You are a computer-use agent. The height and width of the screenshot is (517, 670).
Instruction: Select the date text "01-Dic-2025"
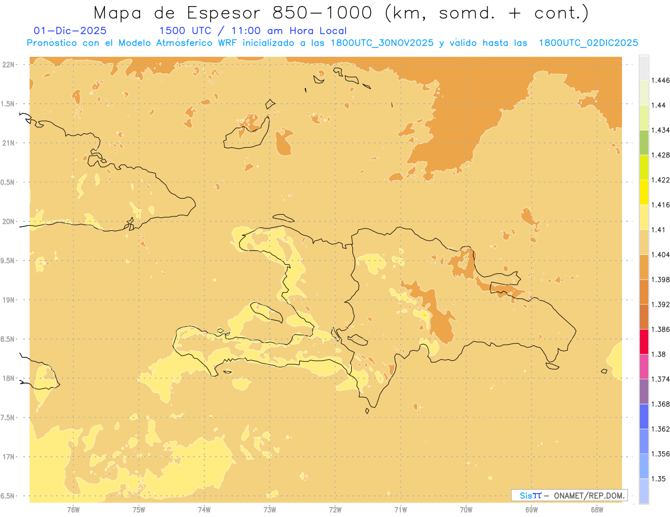(x=70, y=31)
